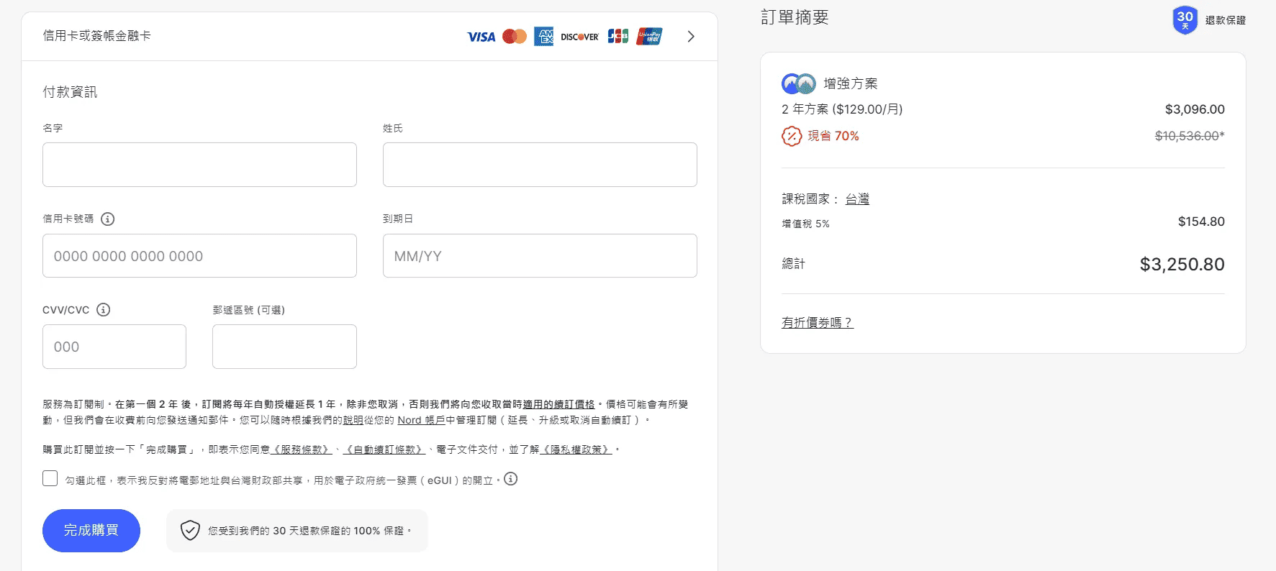The width and height of the screenshot is (1276, 571).
Task: Focus the credit card number input
Action: point(199,256)
